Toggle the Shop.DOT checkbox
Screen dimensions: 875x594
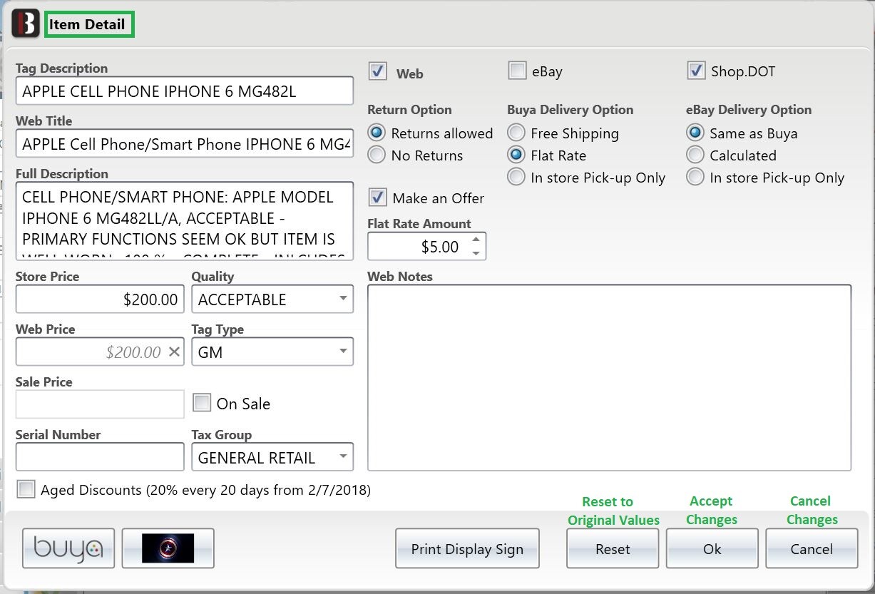(x=696, y=71)
